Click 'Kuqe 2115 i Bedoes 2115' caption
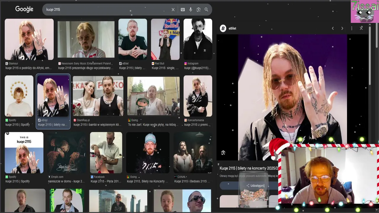The height and width of the screenshot is (213, 379). pos(192,181)
